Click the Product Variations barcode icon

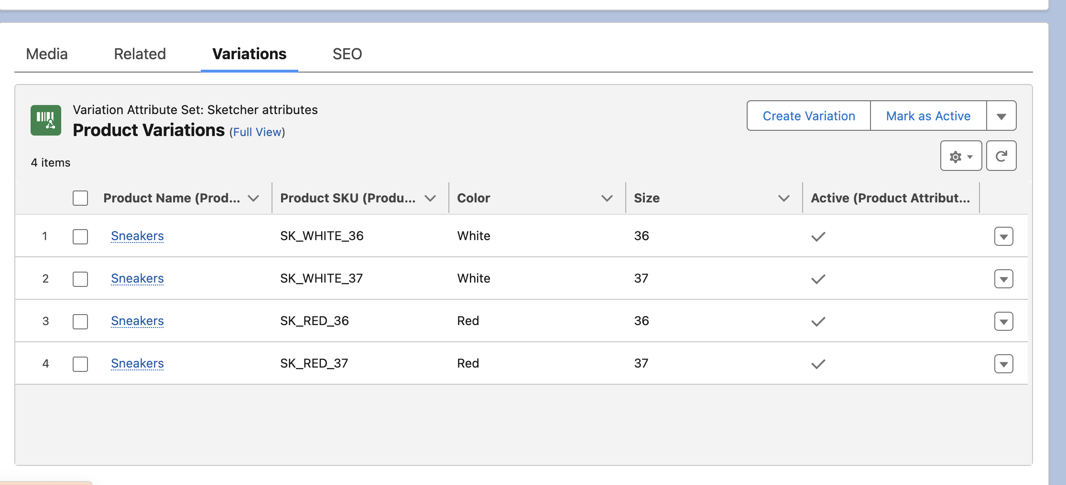point(46,120)
